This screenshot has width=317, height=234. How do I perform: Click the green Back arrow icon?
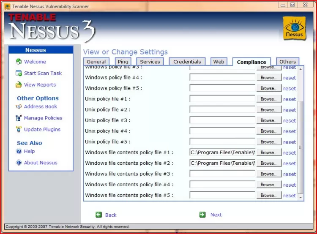[98, 215]
